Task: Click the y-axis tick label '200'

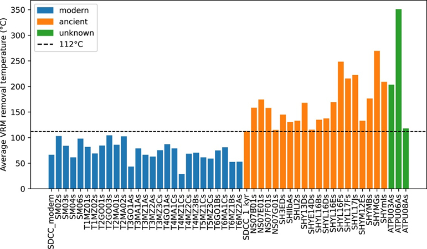Action: pos(18,86)
